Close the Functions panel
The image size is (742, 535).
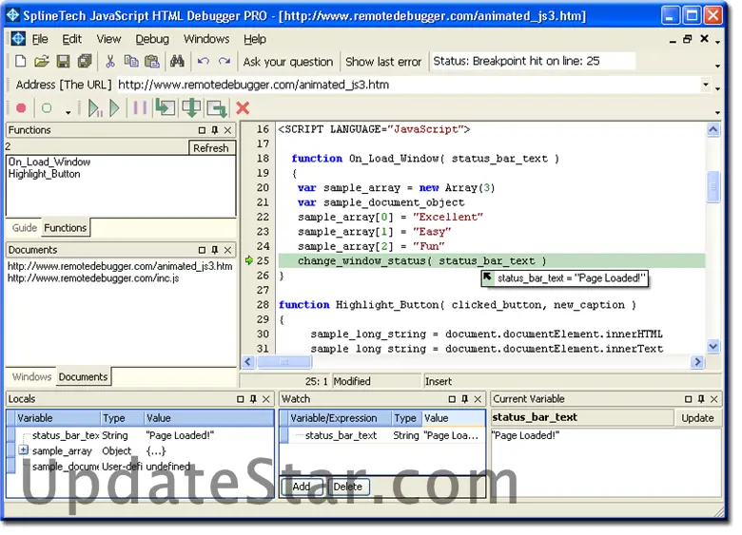click(x=227, y=130)
